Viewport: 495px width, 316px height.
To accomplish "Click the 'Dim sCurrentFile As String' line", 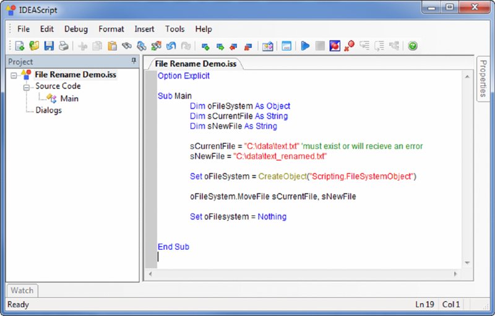I will [239, 116].
